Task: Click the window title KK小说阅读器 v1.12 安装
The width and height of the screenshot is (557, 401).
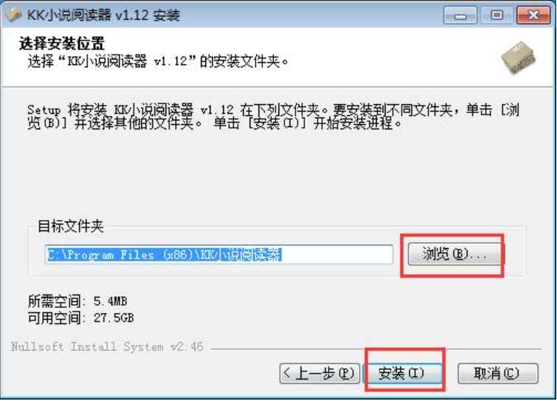Action: pyautogui.click(x=103, y=16)
